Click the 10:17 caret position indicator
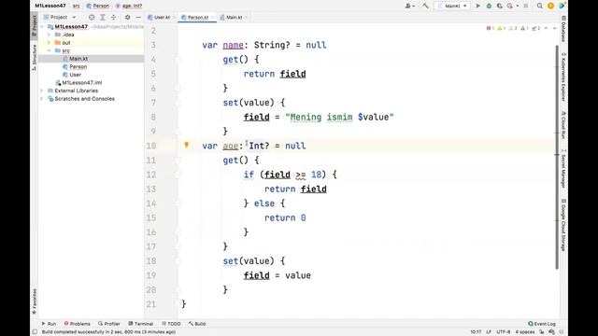Image resolution: width=598 pixels, height=336 pixels. click(476, 332)
